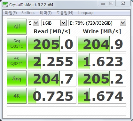Run all benchmarks with All button
Screen dimensions: 133x121
pyautogui.click(x=17, y=27)
